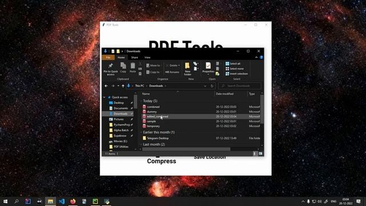
Task: Open Visual Studio Code from taskbar
Action: point(62,201)
